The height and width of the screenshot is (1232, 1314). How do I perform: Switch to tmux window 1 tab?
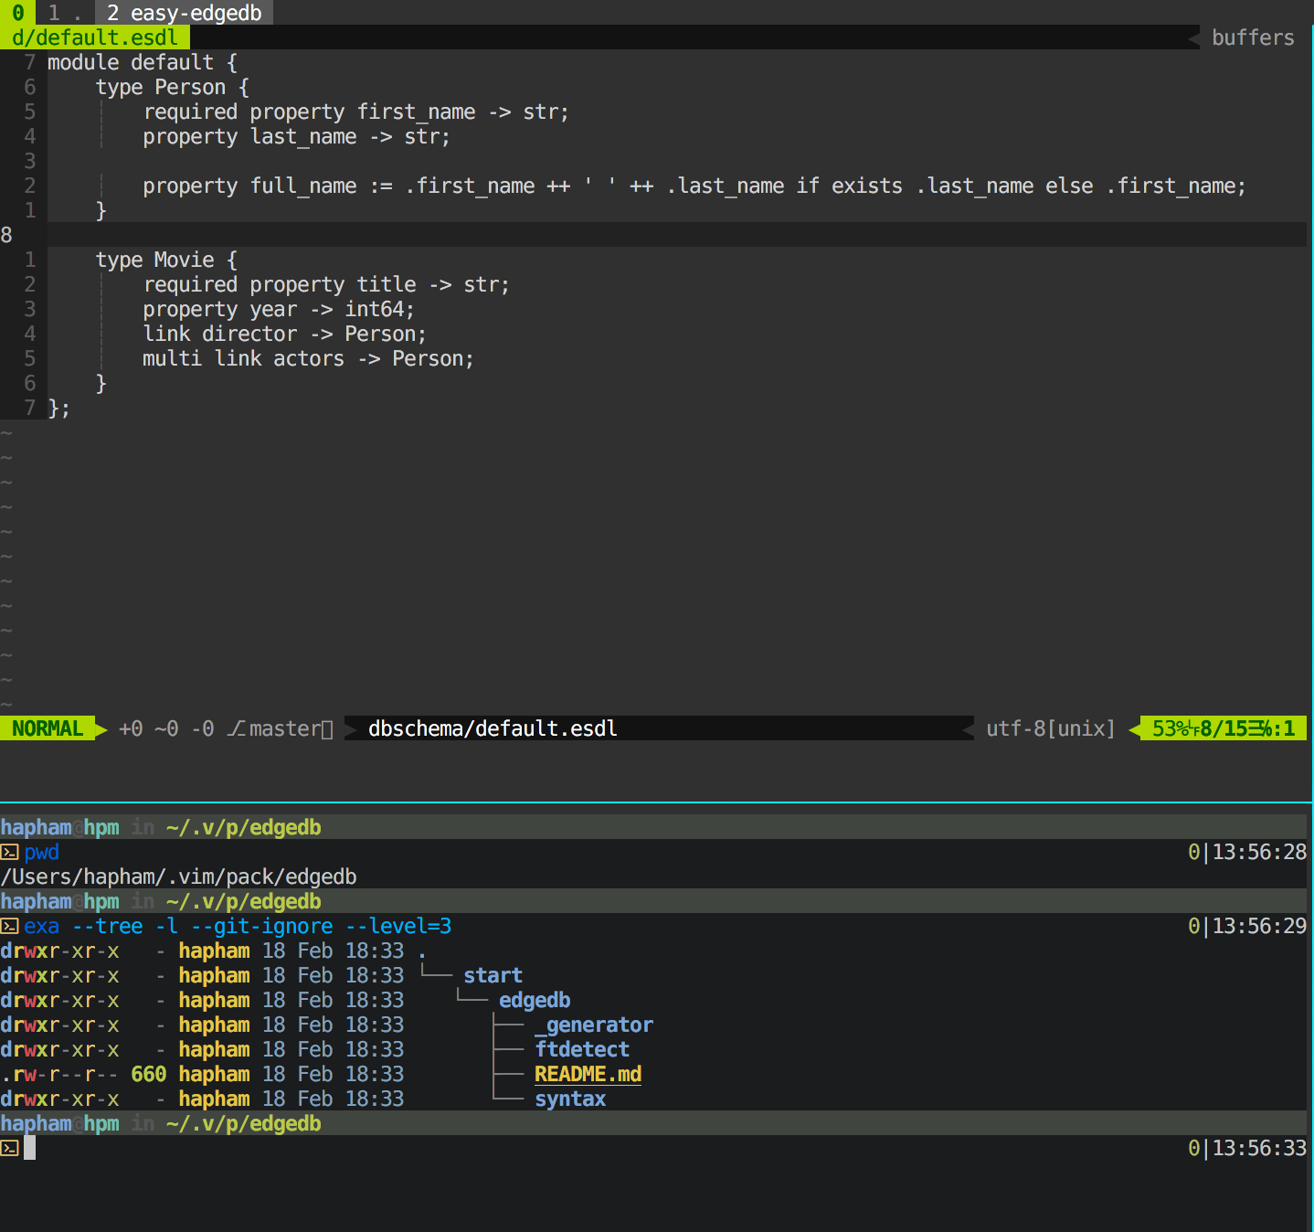pyautogui.click(x=65, y=13)
